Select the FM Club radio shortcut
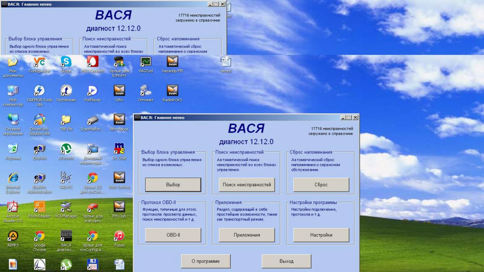Image resolution: width=484 pixels, height=272 pixels. coord(119,209)
